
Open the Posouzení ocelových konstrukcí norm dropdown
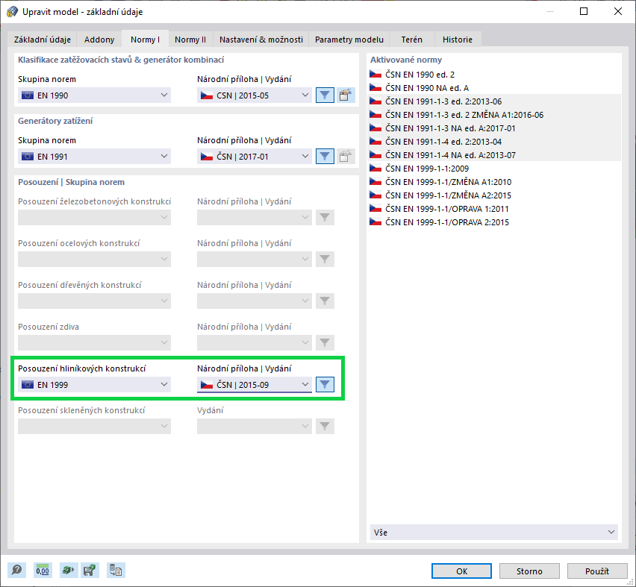tap(94, 260)
